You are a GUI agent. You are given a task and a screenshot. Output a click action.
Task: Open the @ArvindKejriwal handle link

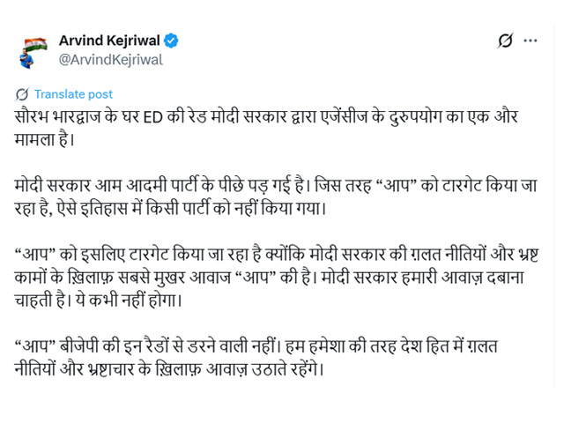pyautogui.click(x=110, y=60)
